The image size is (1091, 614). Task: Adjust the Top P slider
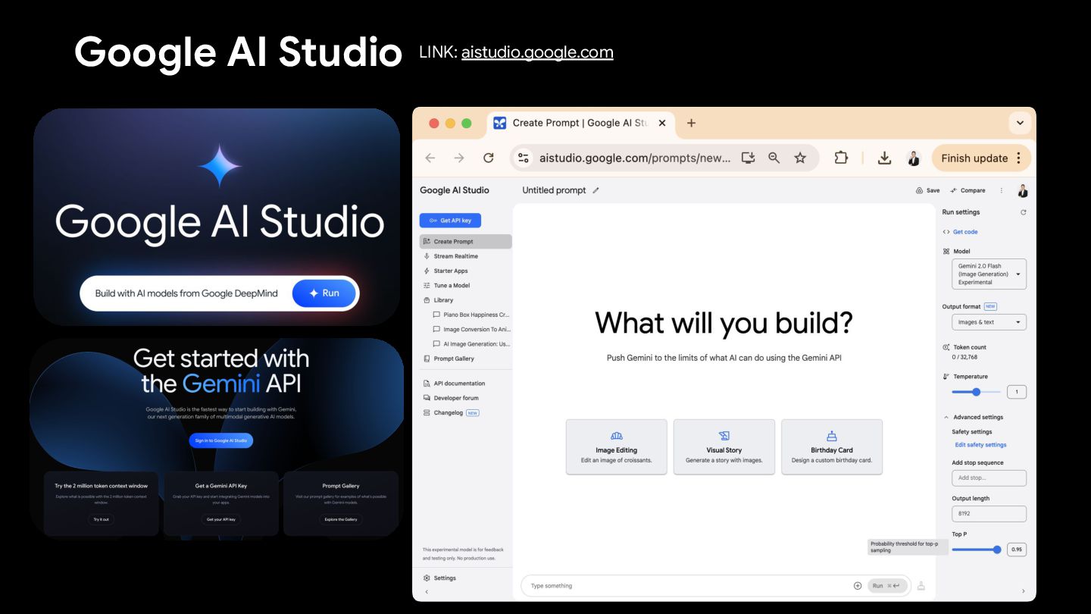(x=976, y=550)
